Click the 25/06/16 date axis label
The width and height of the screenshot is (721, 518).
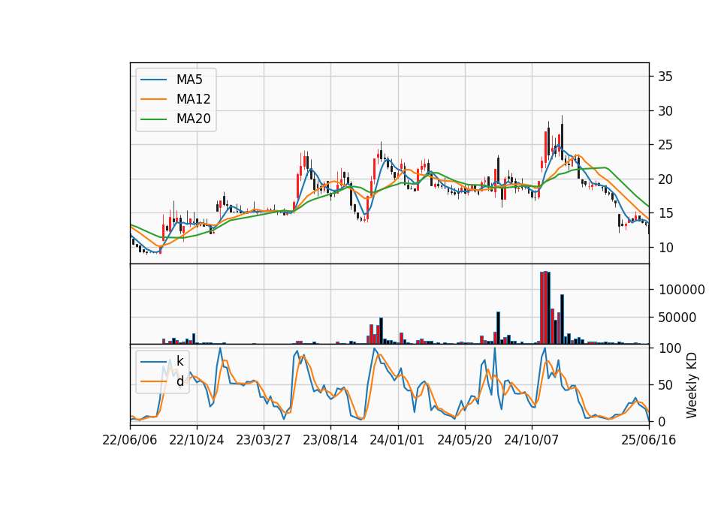pos(649,440)
